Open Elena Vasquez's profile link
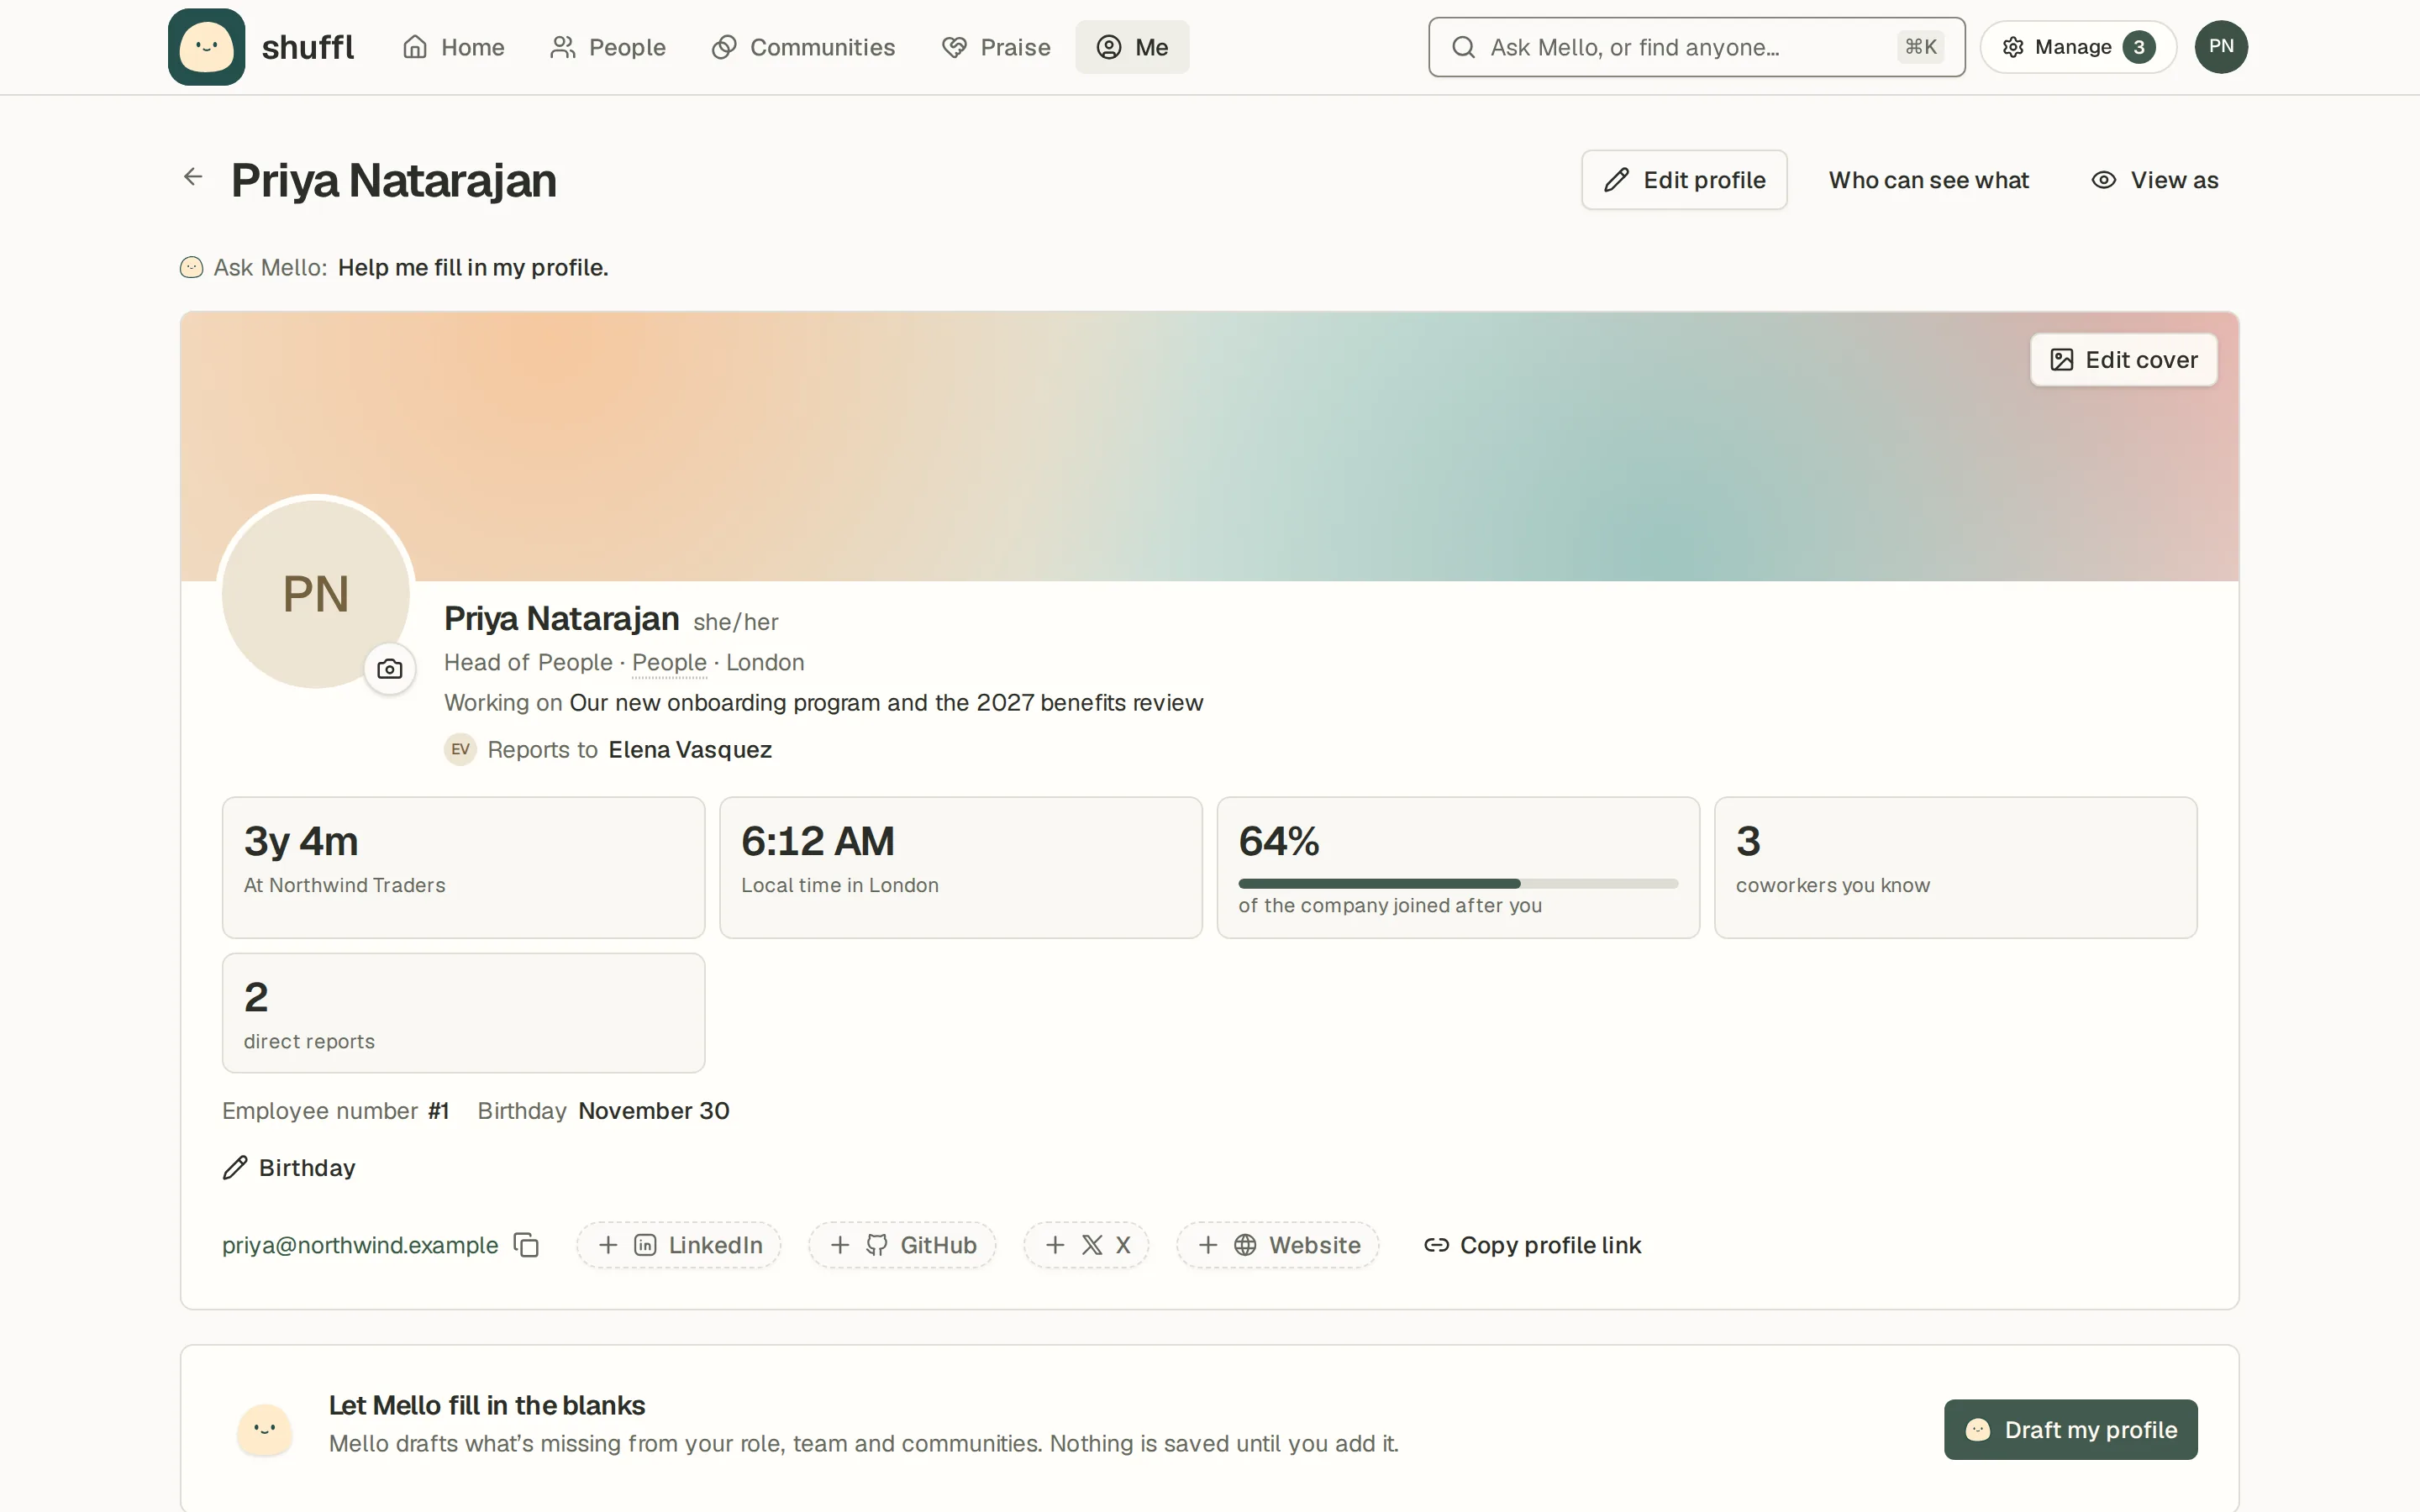Image resolution: width=2420 pixels, height=1512 pixels. point(690,750)
